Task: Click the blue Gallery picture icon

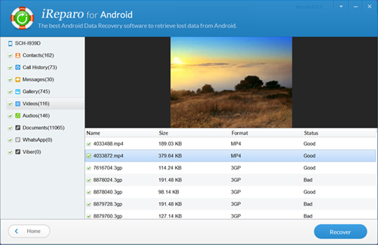Action: pos(18,91)
